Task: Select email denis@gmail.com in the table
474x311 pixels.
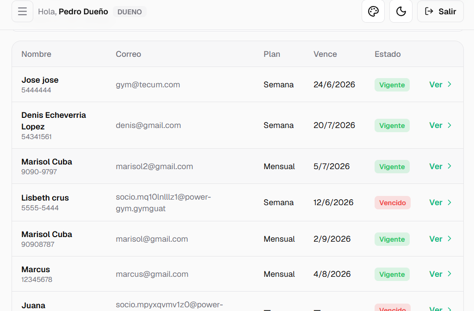Action: point(148,125)
